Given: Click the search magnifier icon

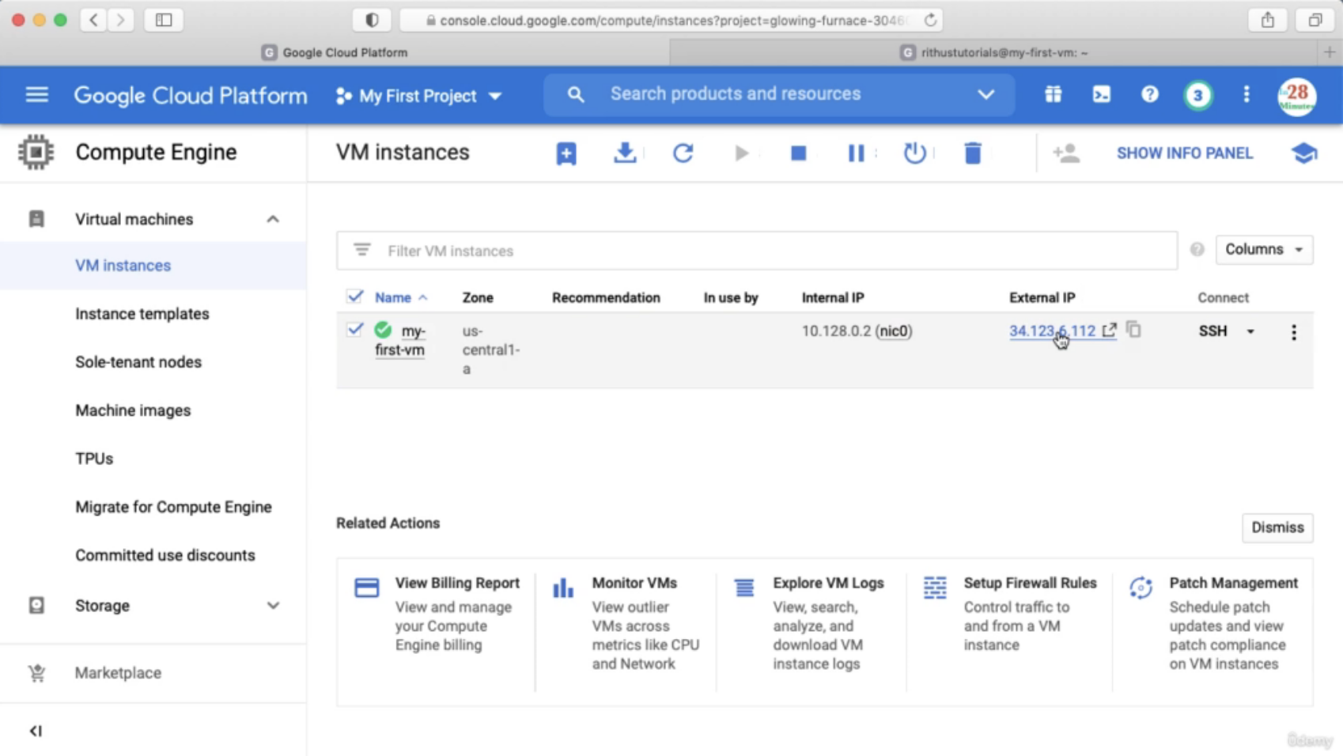Looking at the screenshot, I should 576,95.
